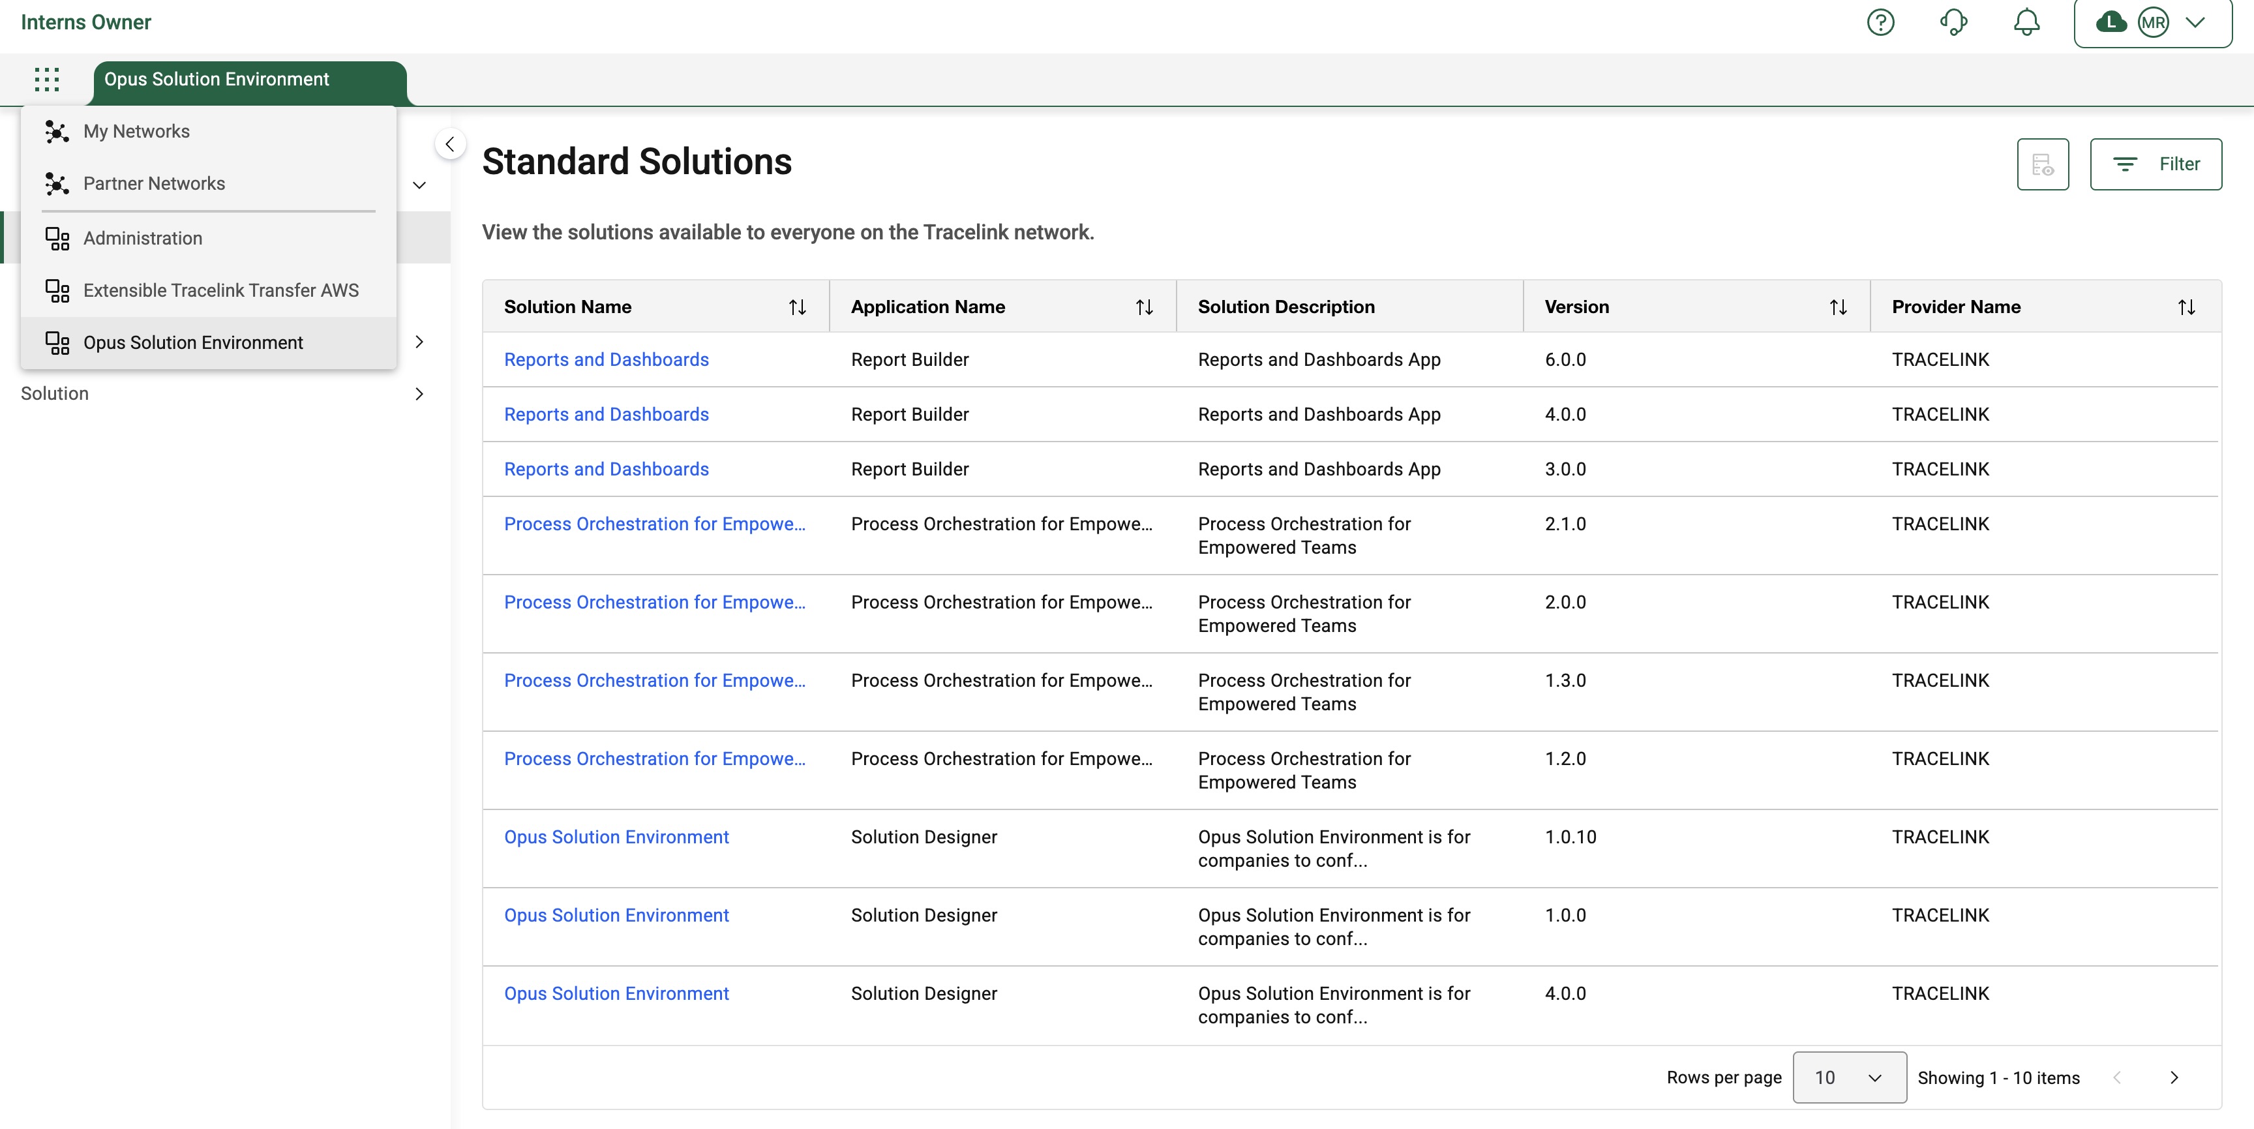
Task: Select Extensible Tracelink Transfer AWS item
Action: point(208,290)
